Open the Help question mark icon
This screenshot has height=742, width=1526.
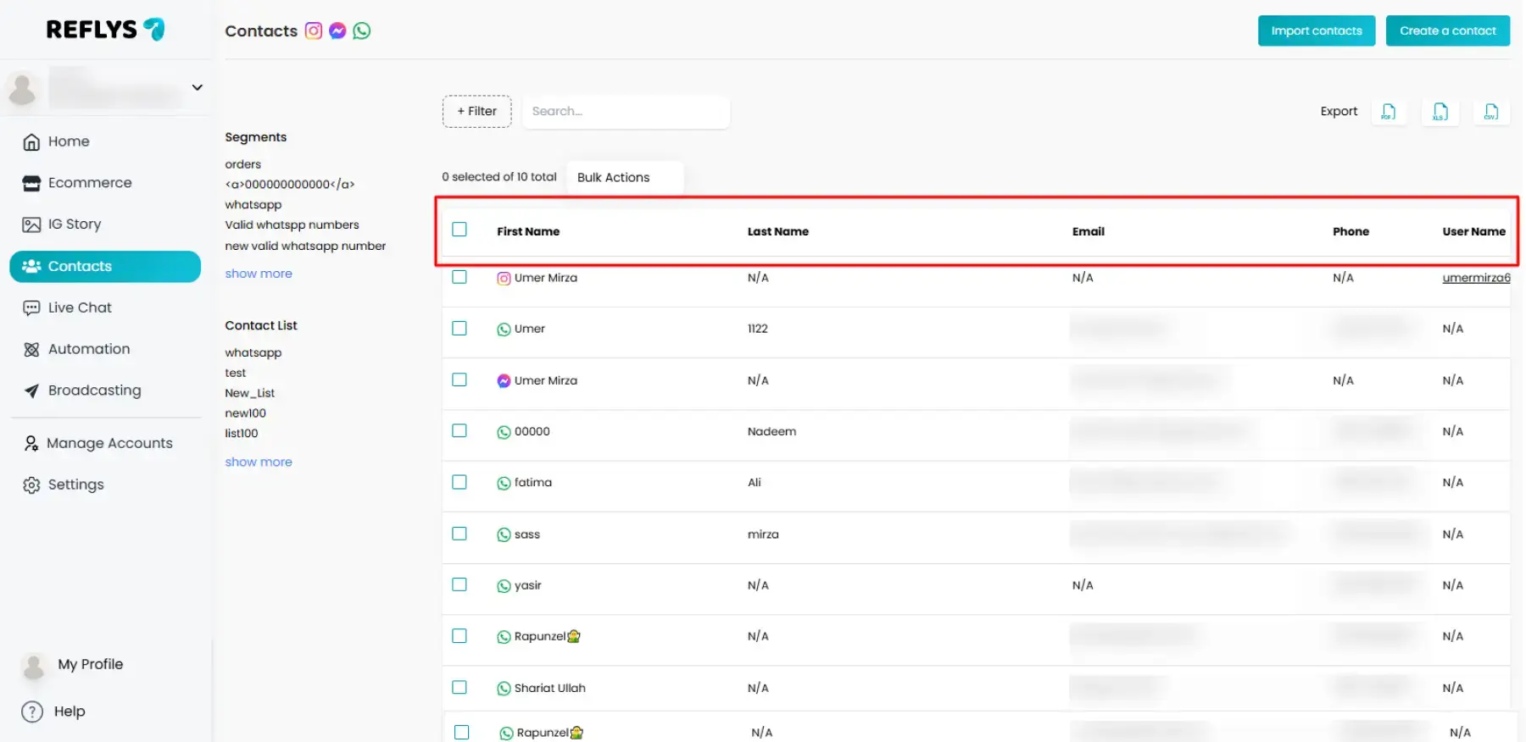tap(32, 712)
